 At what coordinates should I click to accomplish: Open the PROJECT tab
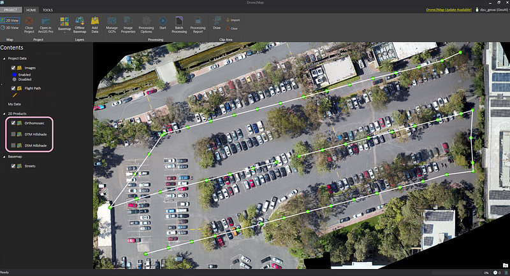coord(11,10)
